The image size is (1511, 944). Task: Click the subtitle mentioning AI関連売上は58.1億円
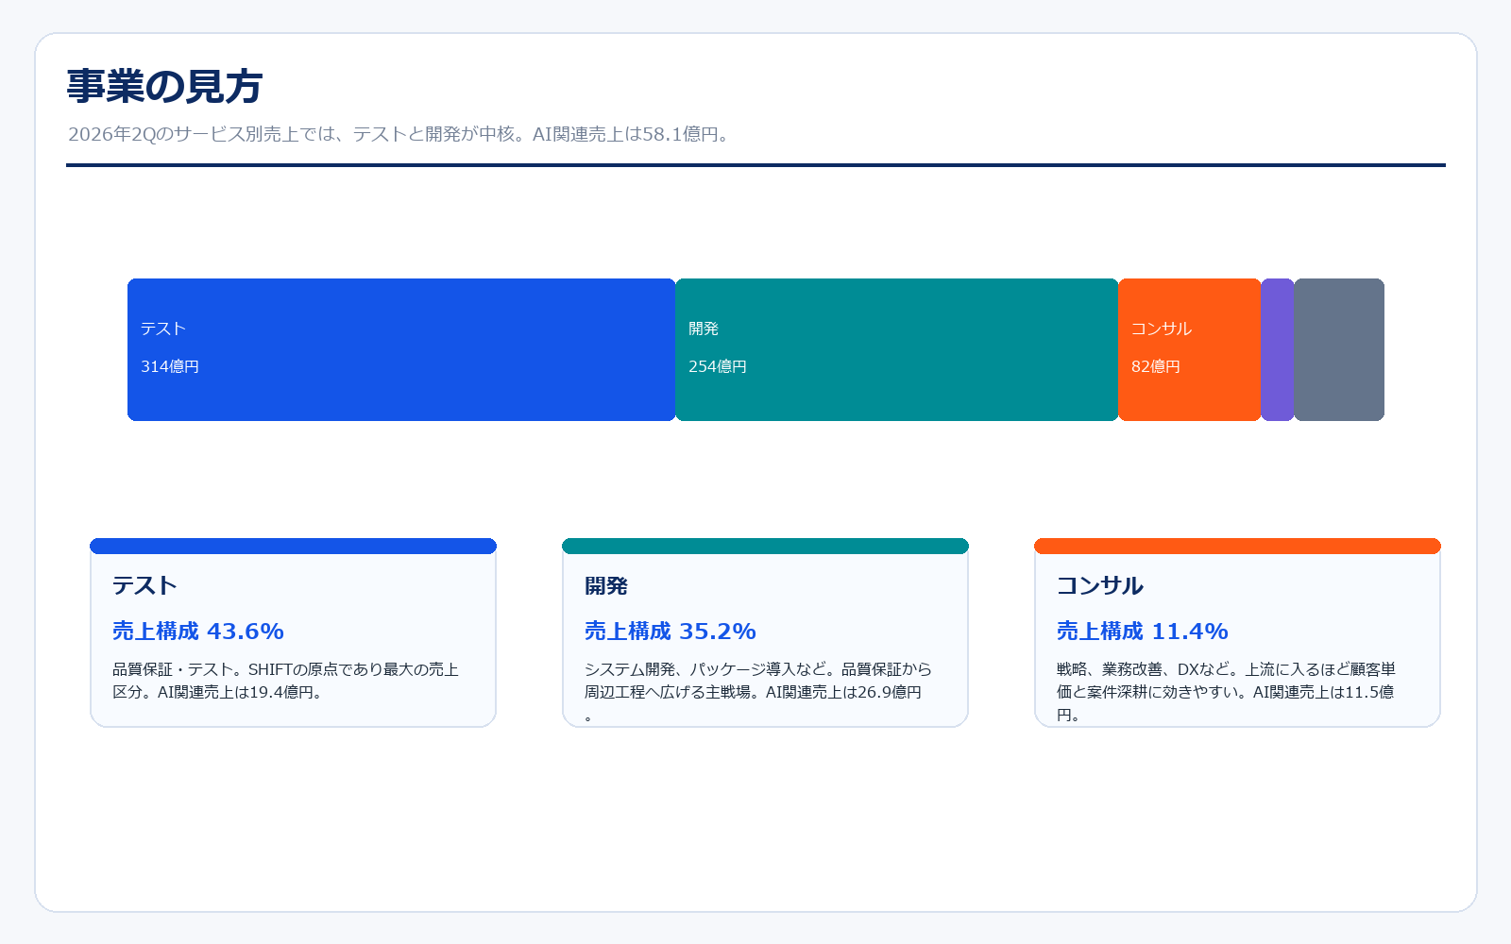tap(401, 134)
